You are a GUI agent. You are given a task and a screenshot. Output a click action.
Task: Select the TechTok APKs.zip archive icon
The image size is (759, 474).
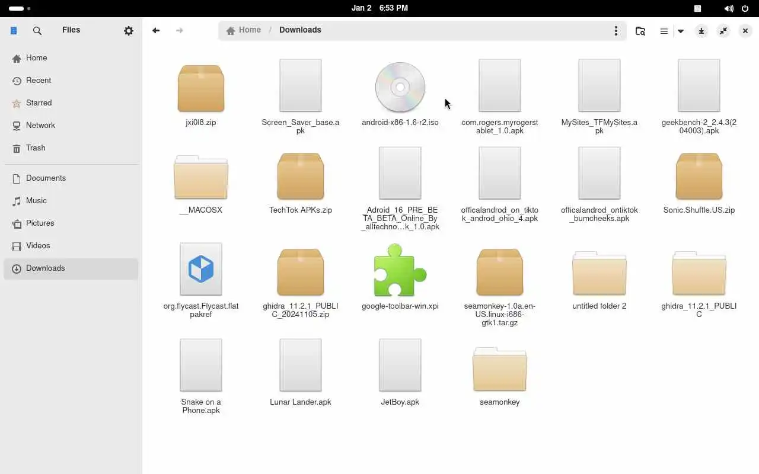(x=301, y=175)
